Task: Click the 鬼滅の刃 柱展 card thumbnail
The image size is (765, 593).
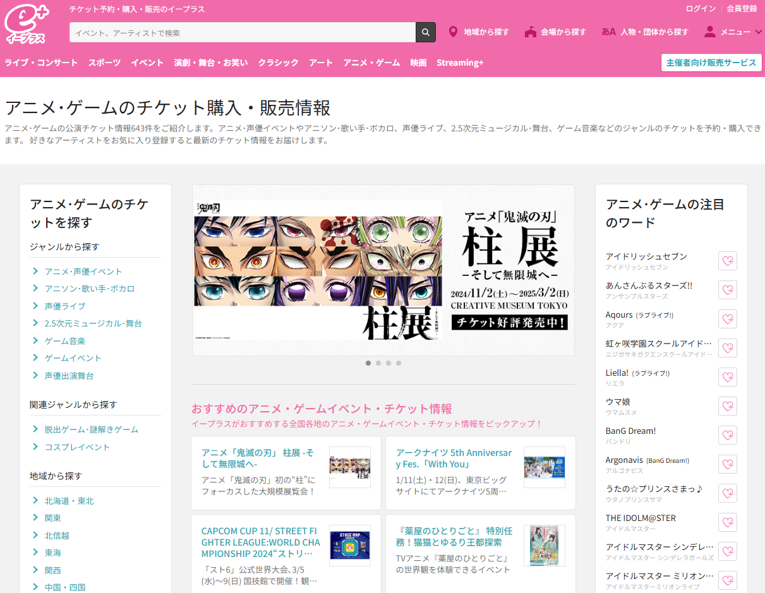Action: coord(350,467)
